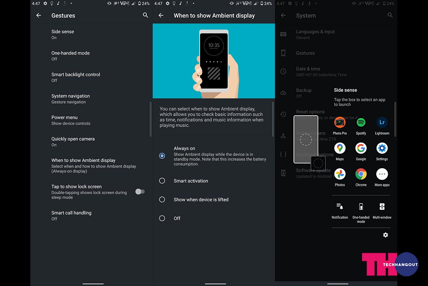
Task: Click the clock icon beside Date & time
Action: point(283,71)
